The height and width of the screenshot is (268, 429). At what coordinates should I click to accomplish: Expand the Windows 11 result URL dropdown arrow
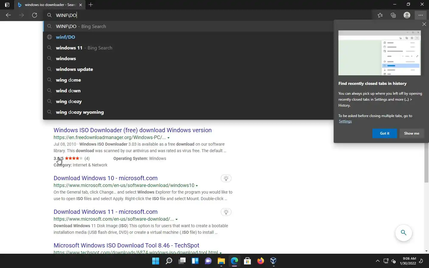[177, 219]
